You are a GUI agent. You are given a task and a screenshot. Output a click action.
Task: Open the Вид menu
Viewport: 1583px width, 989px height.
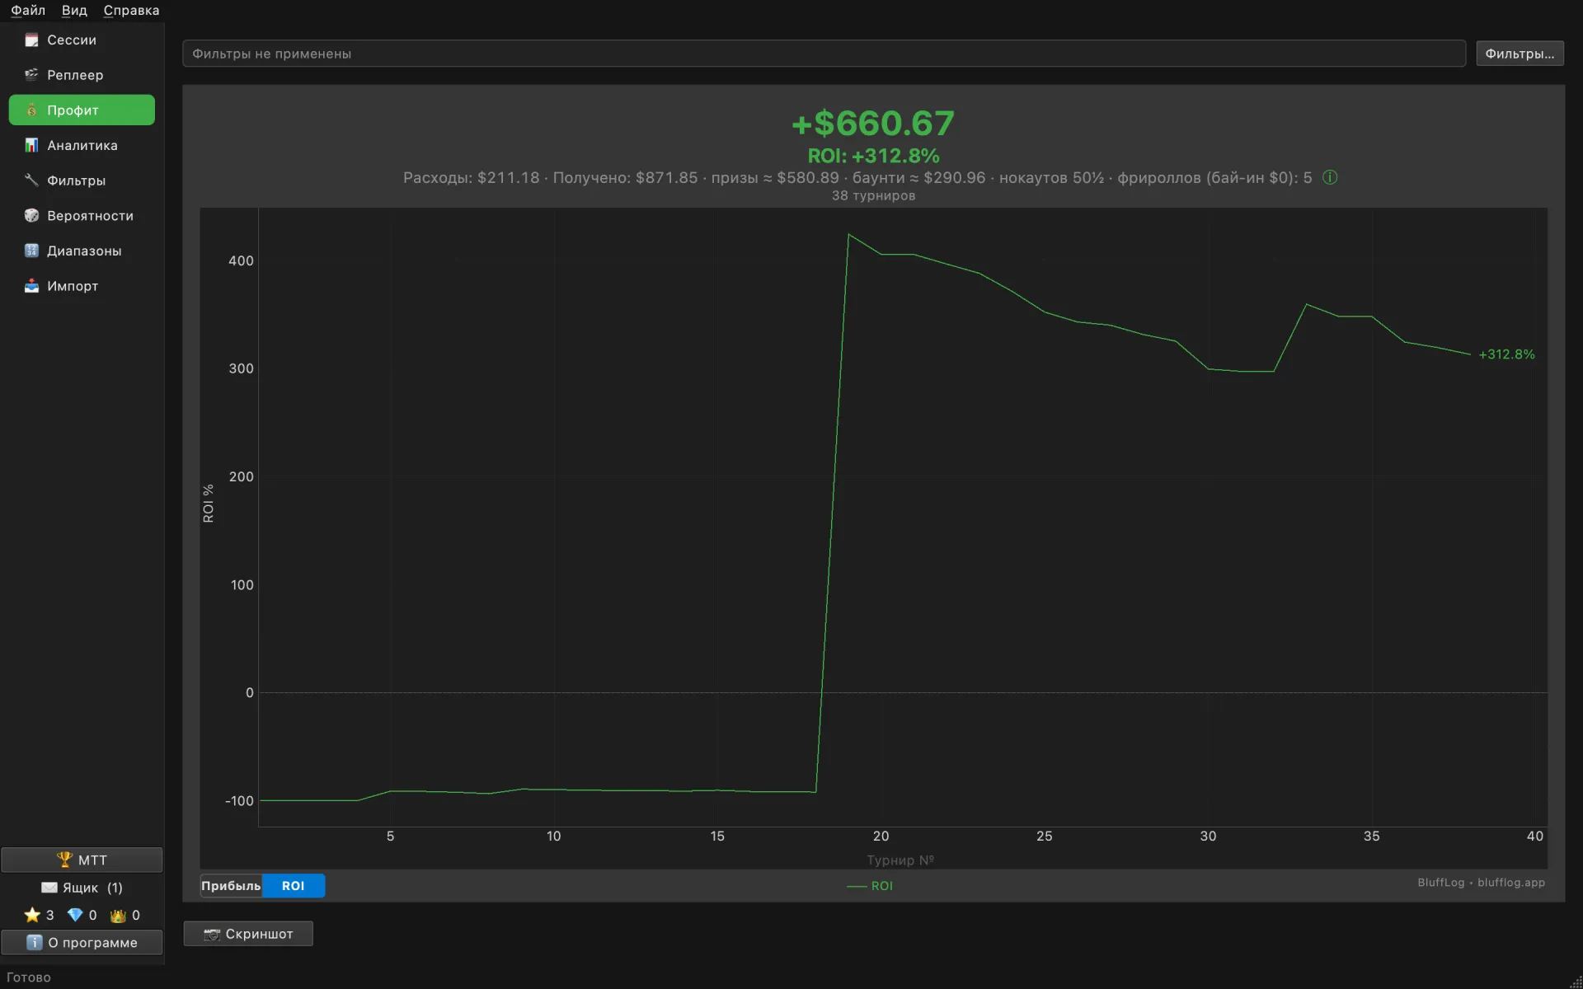[x=74, y=11]
